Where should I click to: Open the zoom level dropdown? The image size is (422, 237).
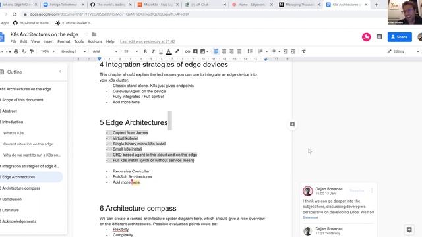pyautogui.click(x=47, y=51)
